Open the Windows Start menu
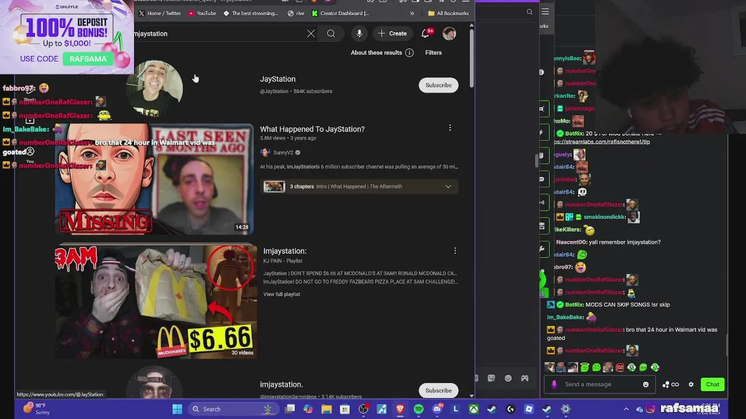This screenshot has width=746, height=419. pos(177,409)
